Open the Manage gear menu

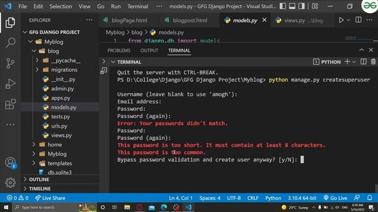pyautogui.click(x=10, y=183)
